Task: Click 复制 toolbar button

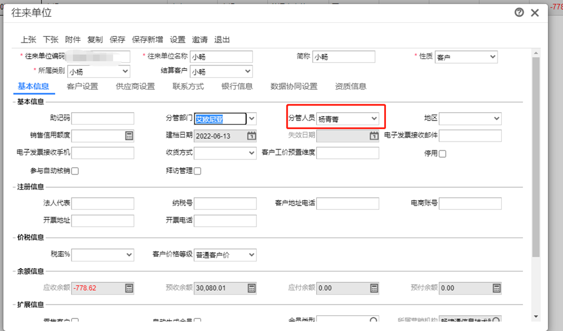Action: point(95,40)
